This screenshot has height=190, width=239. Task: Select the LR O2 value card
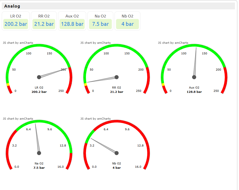[x=15, y=21]
